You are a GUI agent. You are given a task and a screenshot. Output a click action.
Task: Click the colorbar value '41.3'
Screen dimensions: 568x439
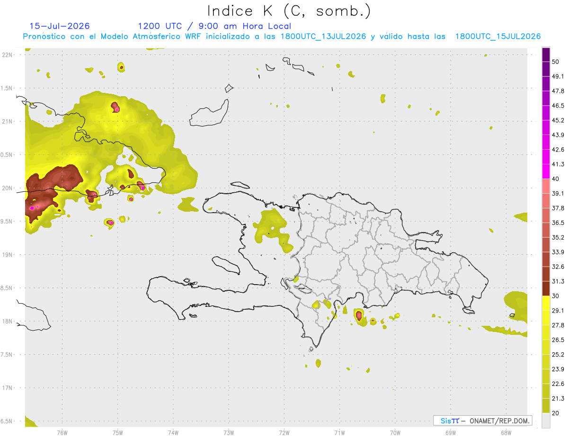[558, 164]
